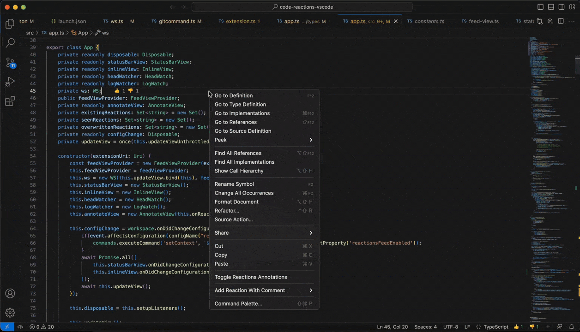
Task: Choose Copy from context menu
Action: coord(264,255)
